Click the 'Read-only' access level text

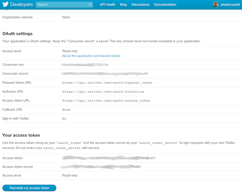click(69, 51)
